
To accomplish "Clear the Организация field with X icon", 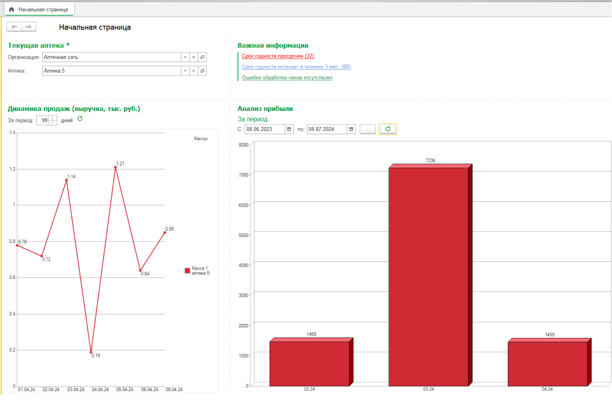I will 193,57.
